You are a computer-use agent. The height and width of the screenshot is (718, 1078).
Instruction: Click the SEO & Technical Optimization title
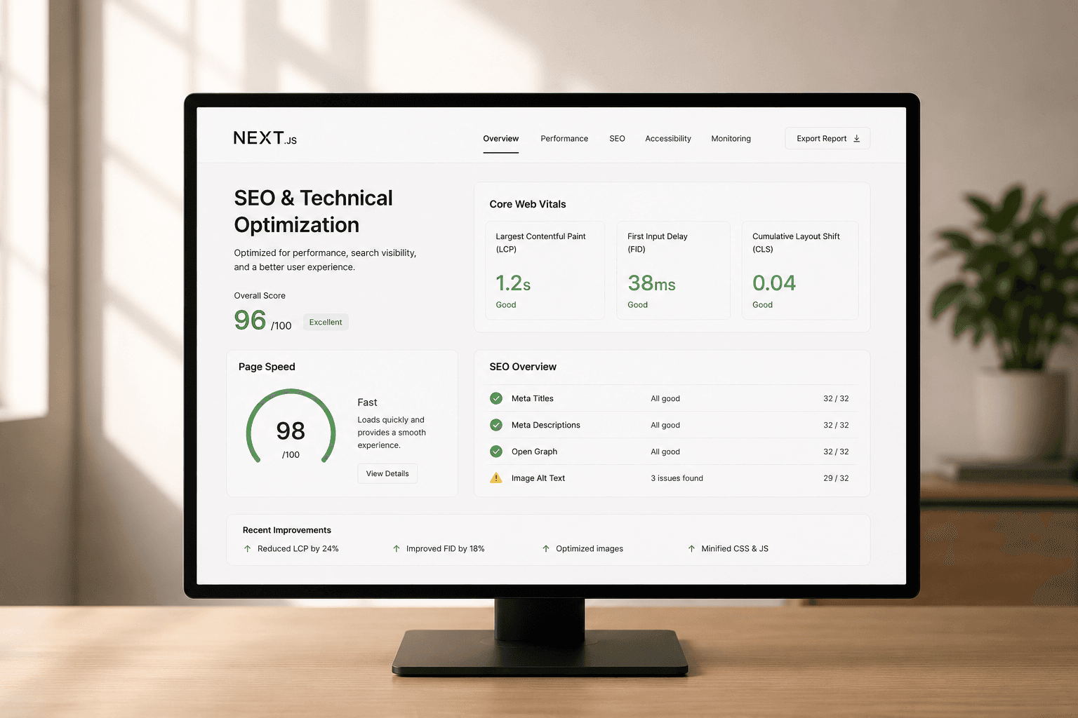pos(313,211)
